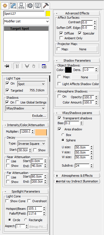104x235 pixels.
Task: Enable the Ambient Only checkbox
Action: coord(61,38)
